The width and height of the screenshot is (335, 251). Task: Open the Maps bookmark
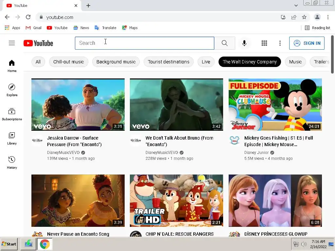[130, 28]
